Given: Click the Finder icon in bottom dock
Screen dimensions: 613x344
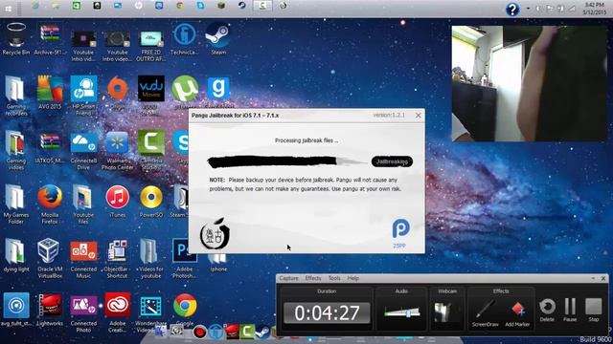Looking at the screenshot, I should coord(160,332).
